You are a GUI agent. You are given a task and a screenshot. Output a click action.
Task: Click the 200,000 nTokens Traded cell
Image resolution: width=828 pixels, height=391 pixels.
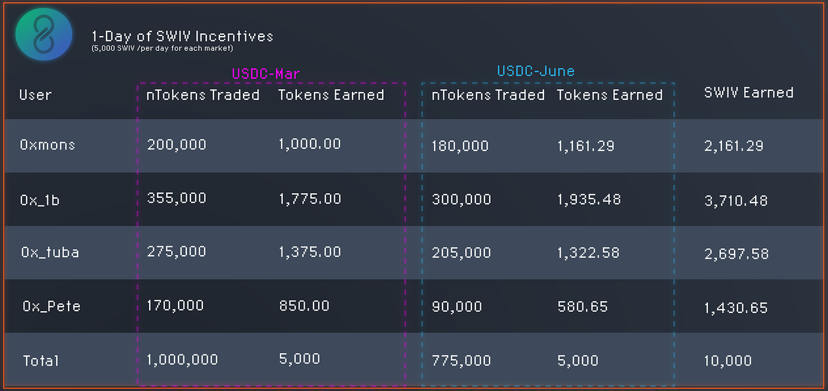point(176,144)
